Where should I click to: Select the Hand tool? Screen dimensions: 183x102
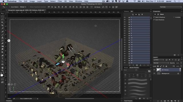click(2, 68)
